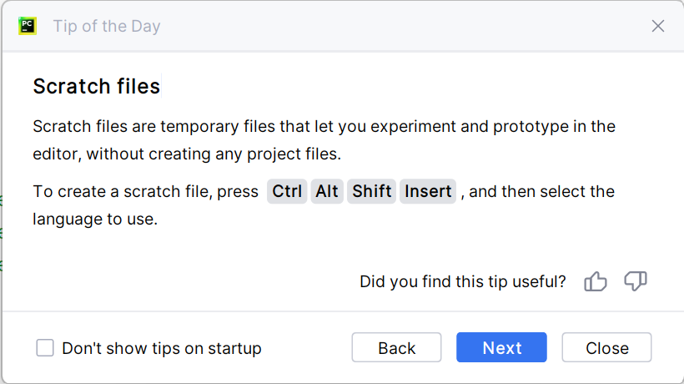Click the Alt shortcut key badge
The height and width of the screenshot is (384, 684).
pyautogui.click(x=327, y=191)
